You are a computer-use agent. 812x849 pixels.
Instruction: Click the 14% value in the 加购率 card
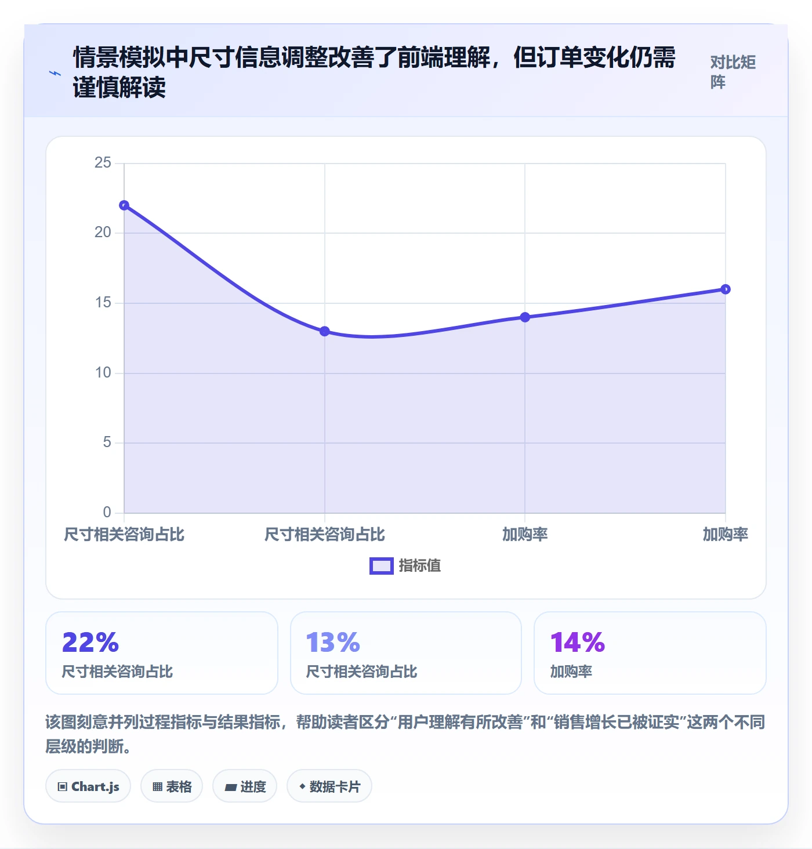pos(578,643)
